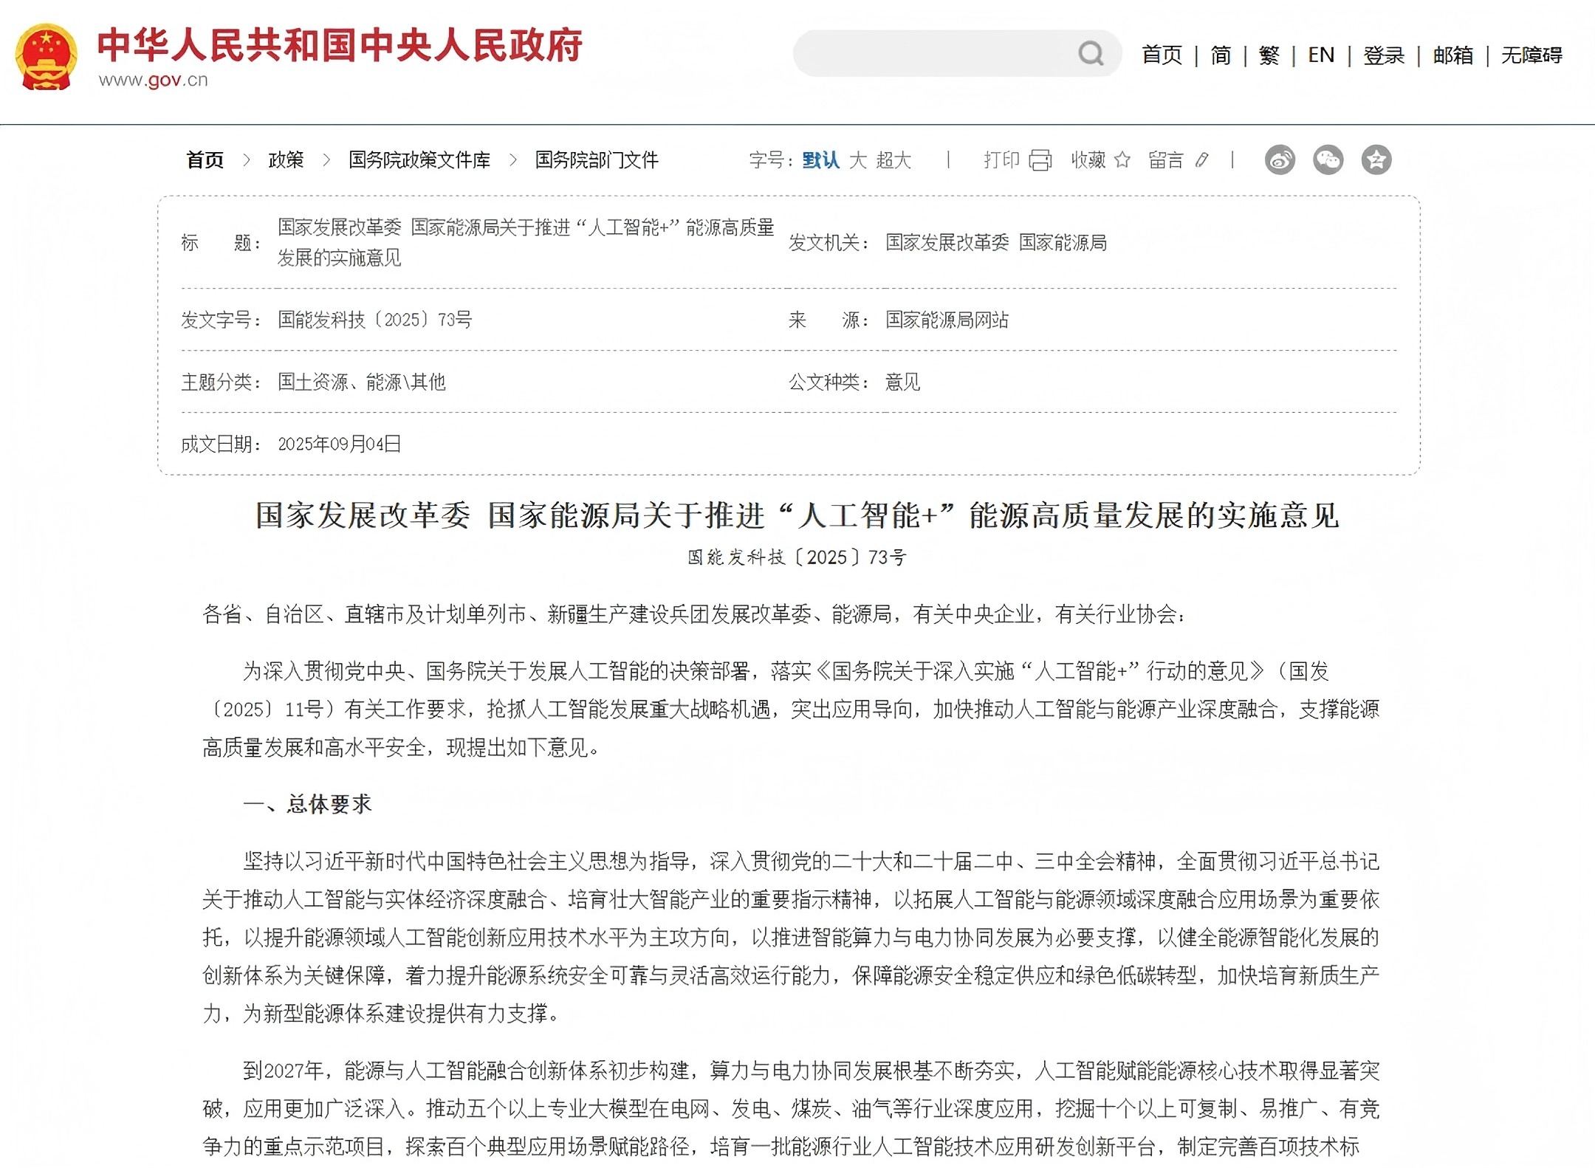Click the 标题： title value in table
This screenshot has height=1168, width=1595.
pyautogui.click(x=526, y=242)
